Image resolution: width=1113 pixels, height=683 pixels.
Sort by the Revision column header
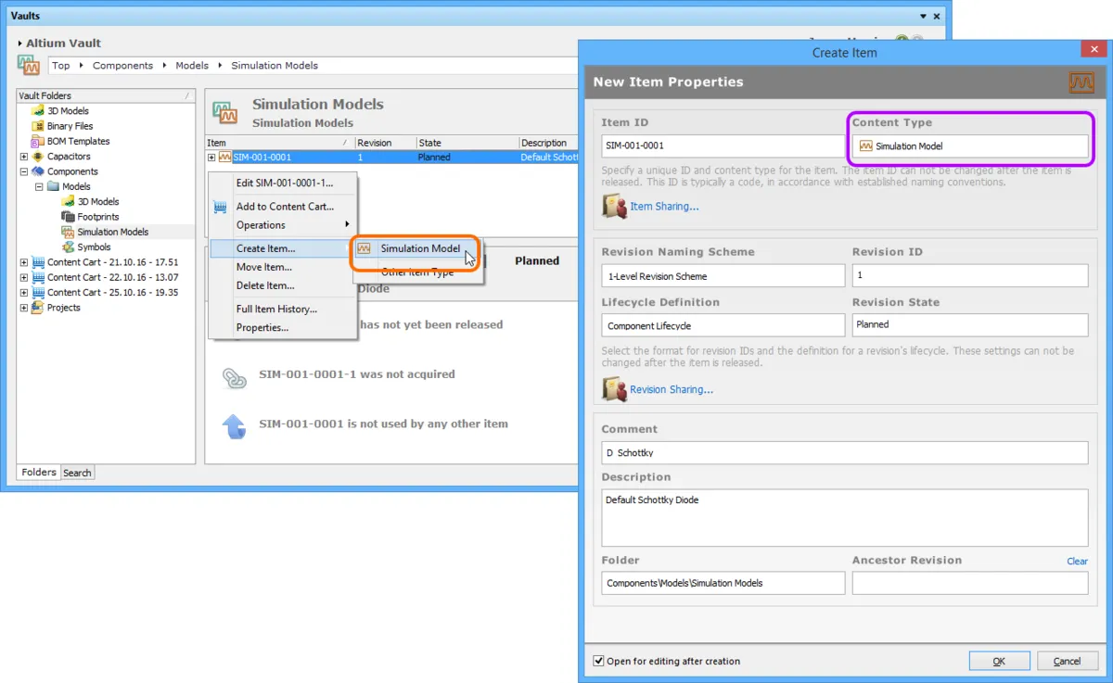click(x=385, y=143)
